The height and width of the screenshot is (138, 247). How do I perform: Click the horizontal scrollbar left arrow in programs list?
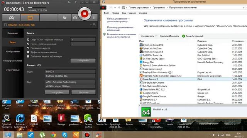(140, 105)
